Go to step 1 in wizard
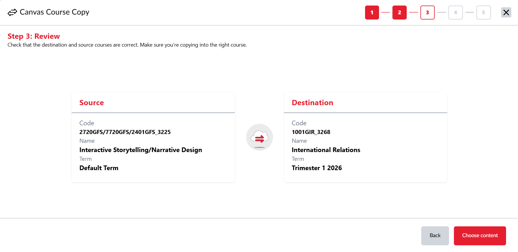Viewport: 518px width, 252px height. coord(372,13)
